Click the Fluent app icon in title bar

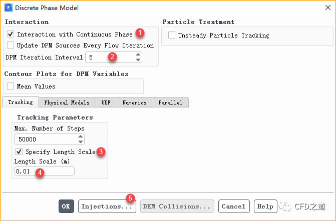tap(7, 7)
